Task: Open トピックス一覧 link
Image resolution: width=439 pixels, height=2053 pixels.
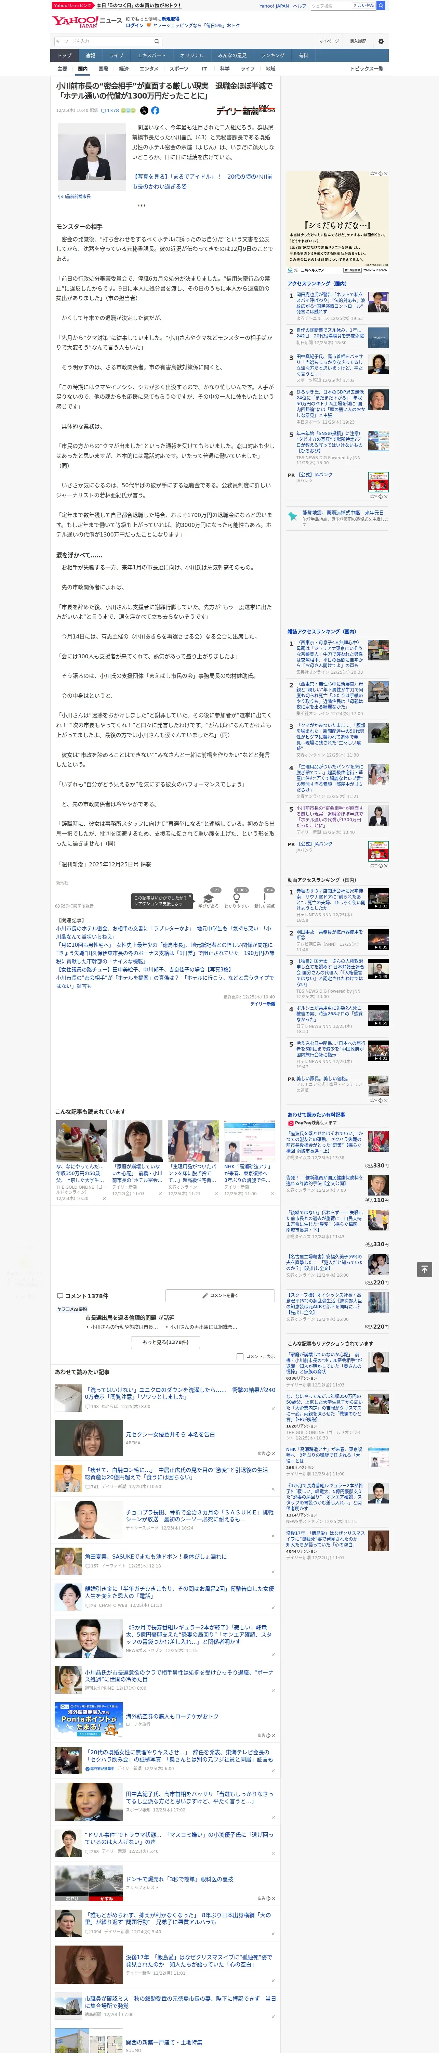Action: pos(367,68)
